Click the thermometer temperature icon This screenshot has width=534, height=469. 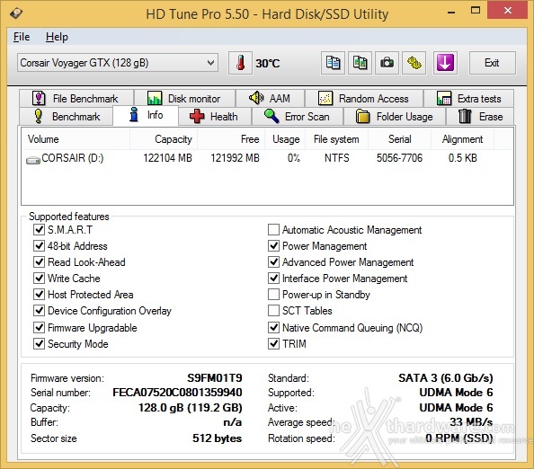[240, 63]
